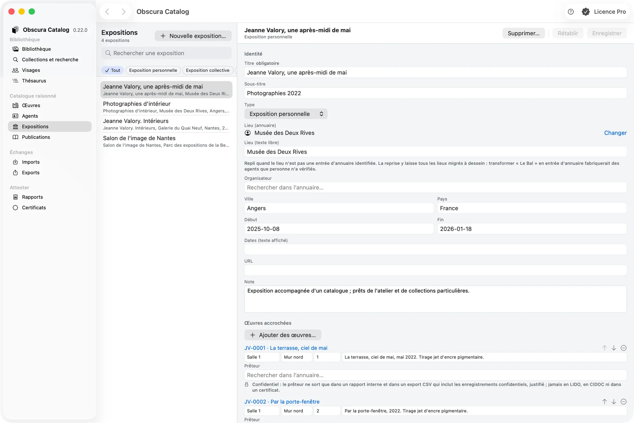Select Jeanne Valory. Intérieurs exhibition row
The height and width of the screenshot is (423, 634).
point(166,124)
